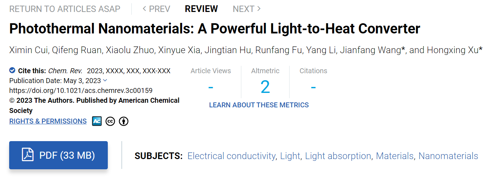Open the Light absorption subject
The height and width of the screenshot is (183, 496).
(x=338, y=156)
